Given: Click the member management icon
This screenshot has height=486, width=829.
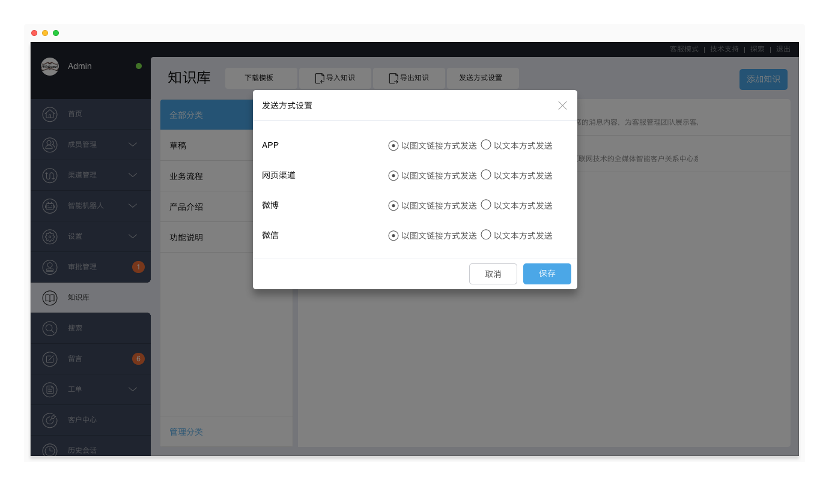Looking at the screenshot, I should (50, 145).
